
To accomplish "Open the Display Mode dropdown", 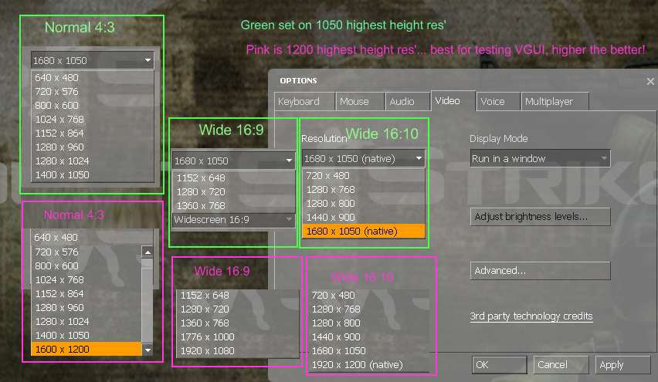I will pos(540,158).
